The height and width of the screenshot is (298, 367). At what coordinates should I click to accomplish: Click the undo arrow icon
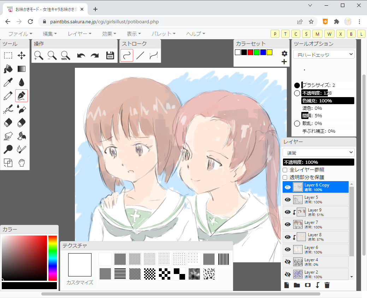click(81, 55)
